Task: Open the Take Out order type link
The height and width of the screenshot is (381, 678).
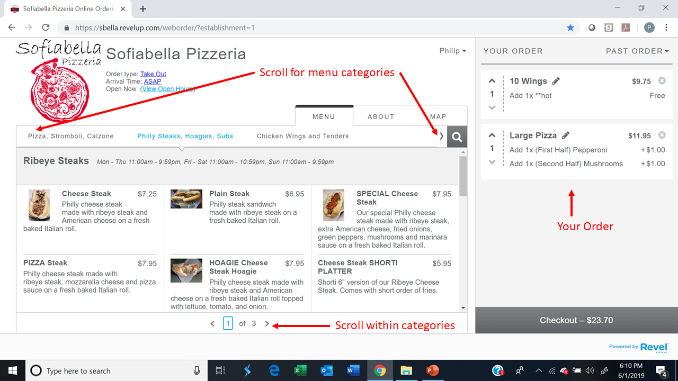Action: click(x=153, y=74)
